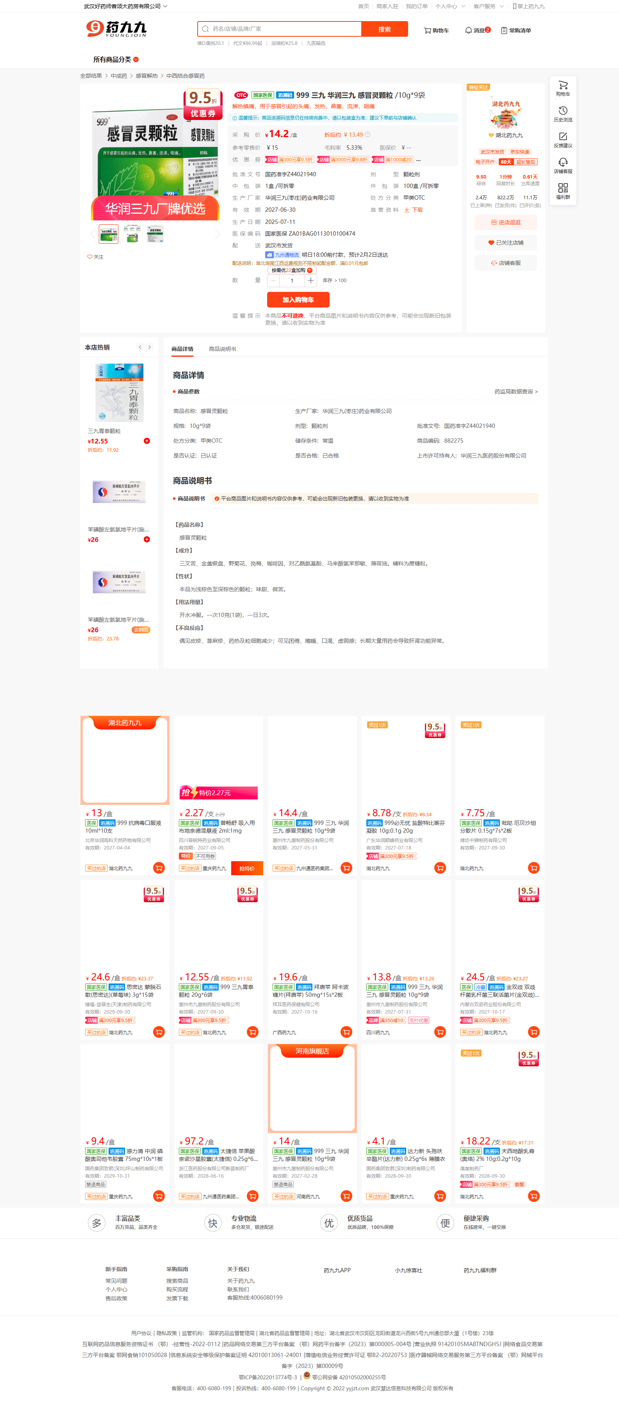Add 三九胃泰颗粒 with red plus icon
The image size is (619, 1409).
click(146, 441)
